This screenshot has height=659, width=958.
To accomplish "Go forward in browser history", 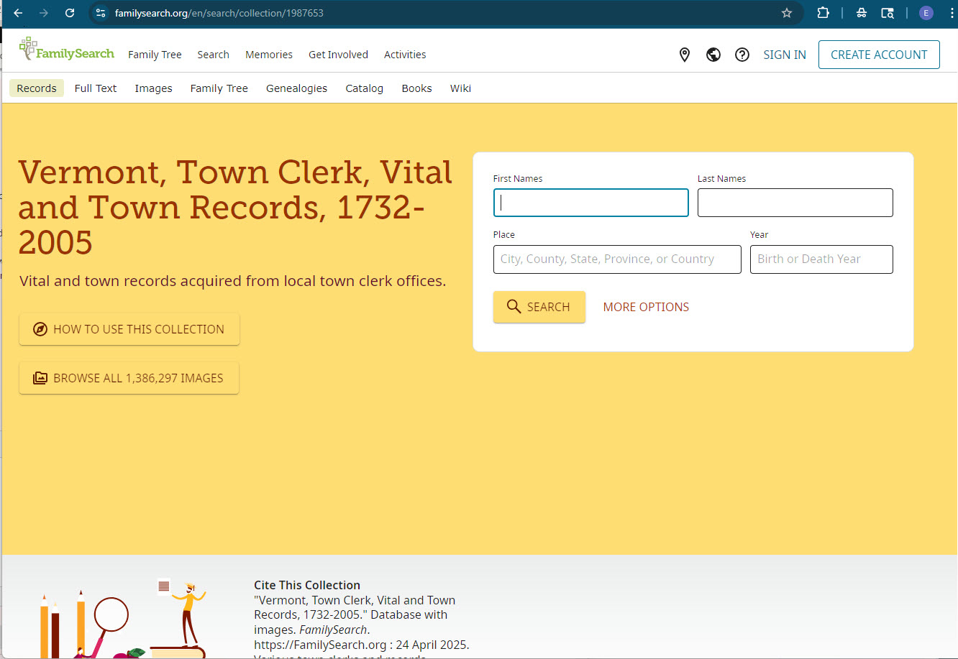I will click(44, 13).
